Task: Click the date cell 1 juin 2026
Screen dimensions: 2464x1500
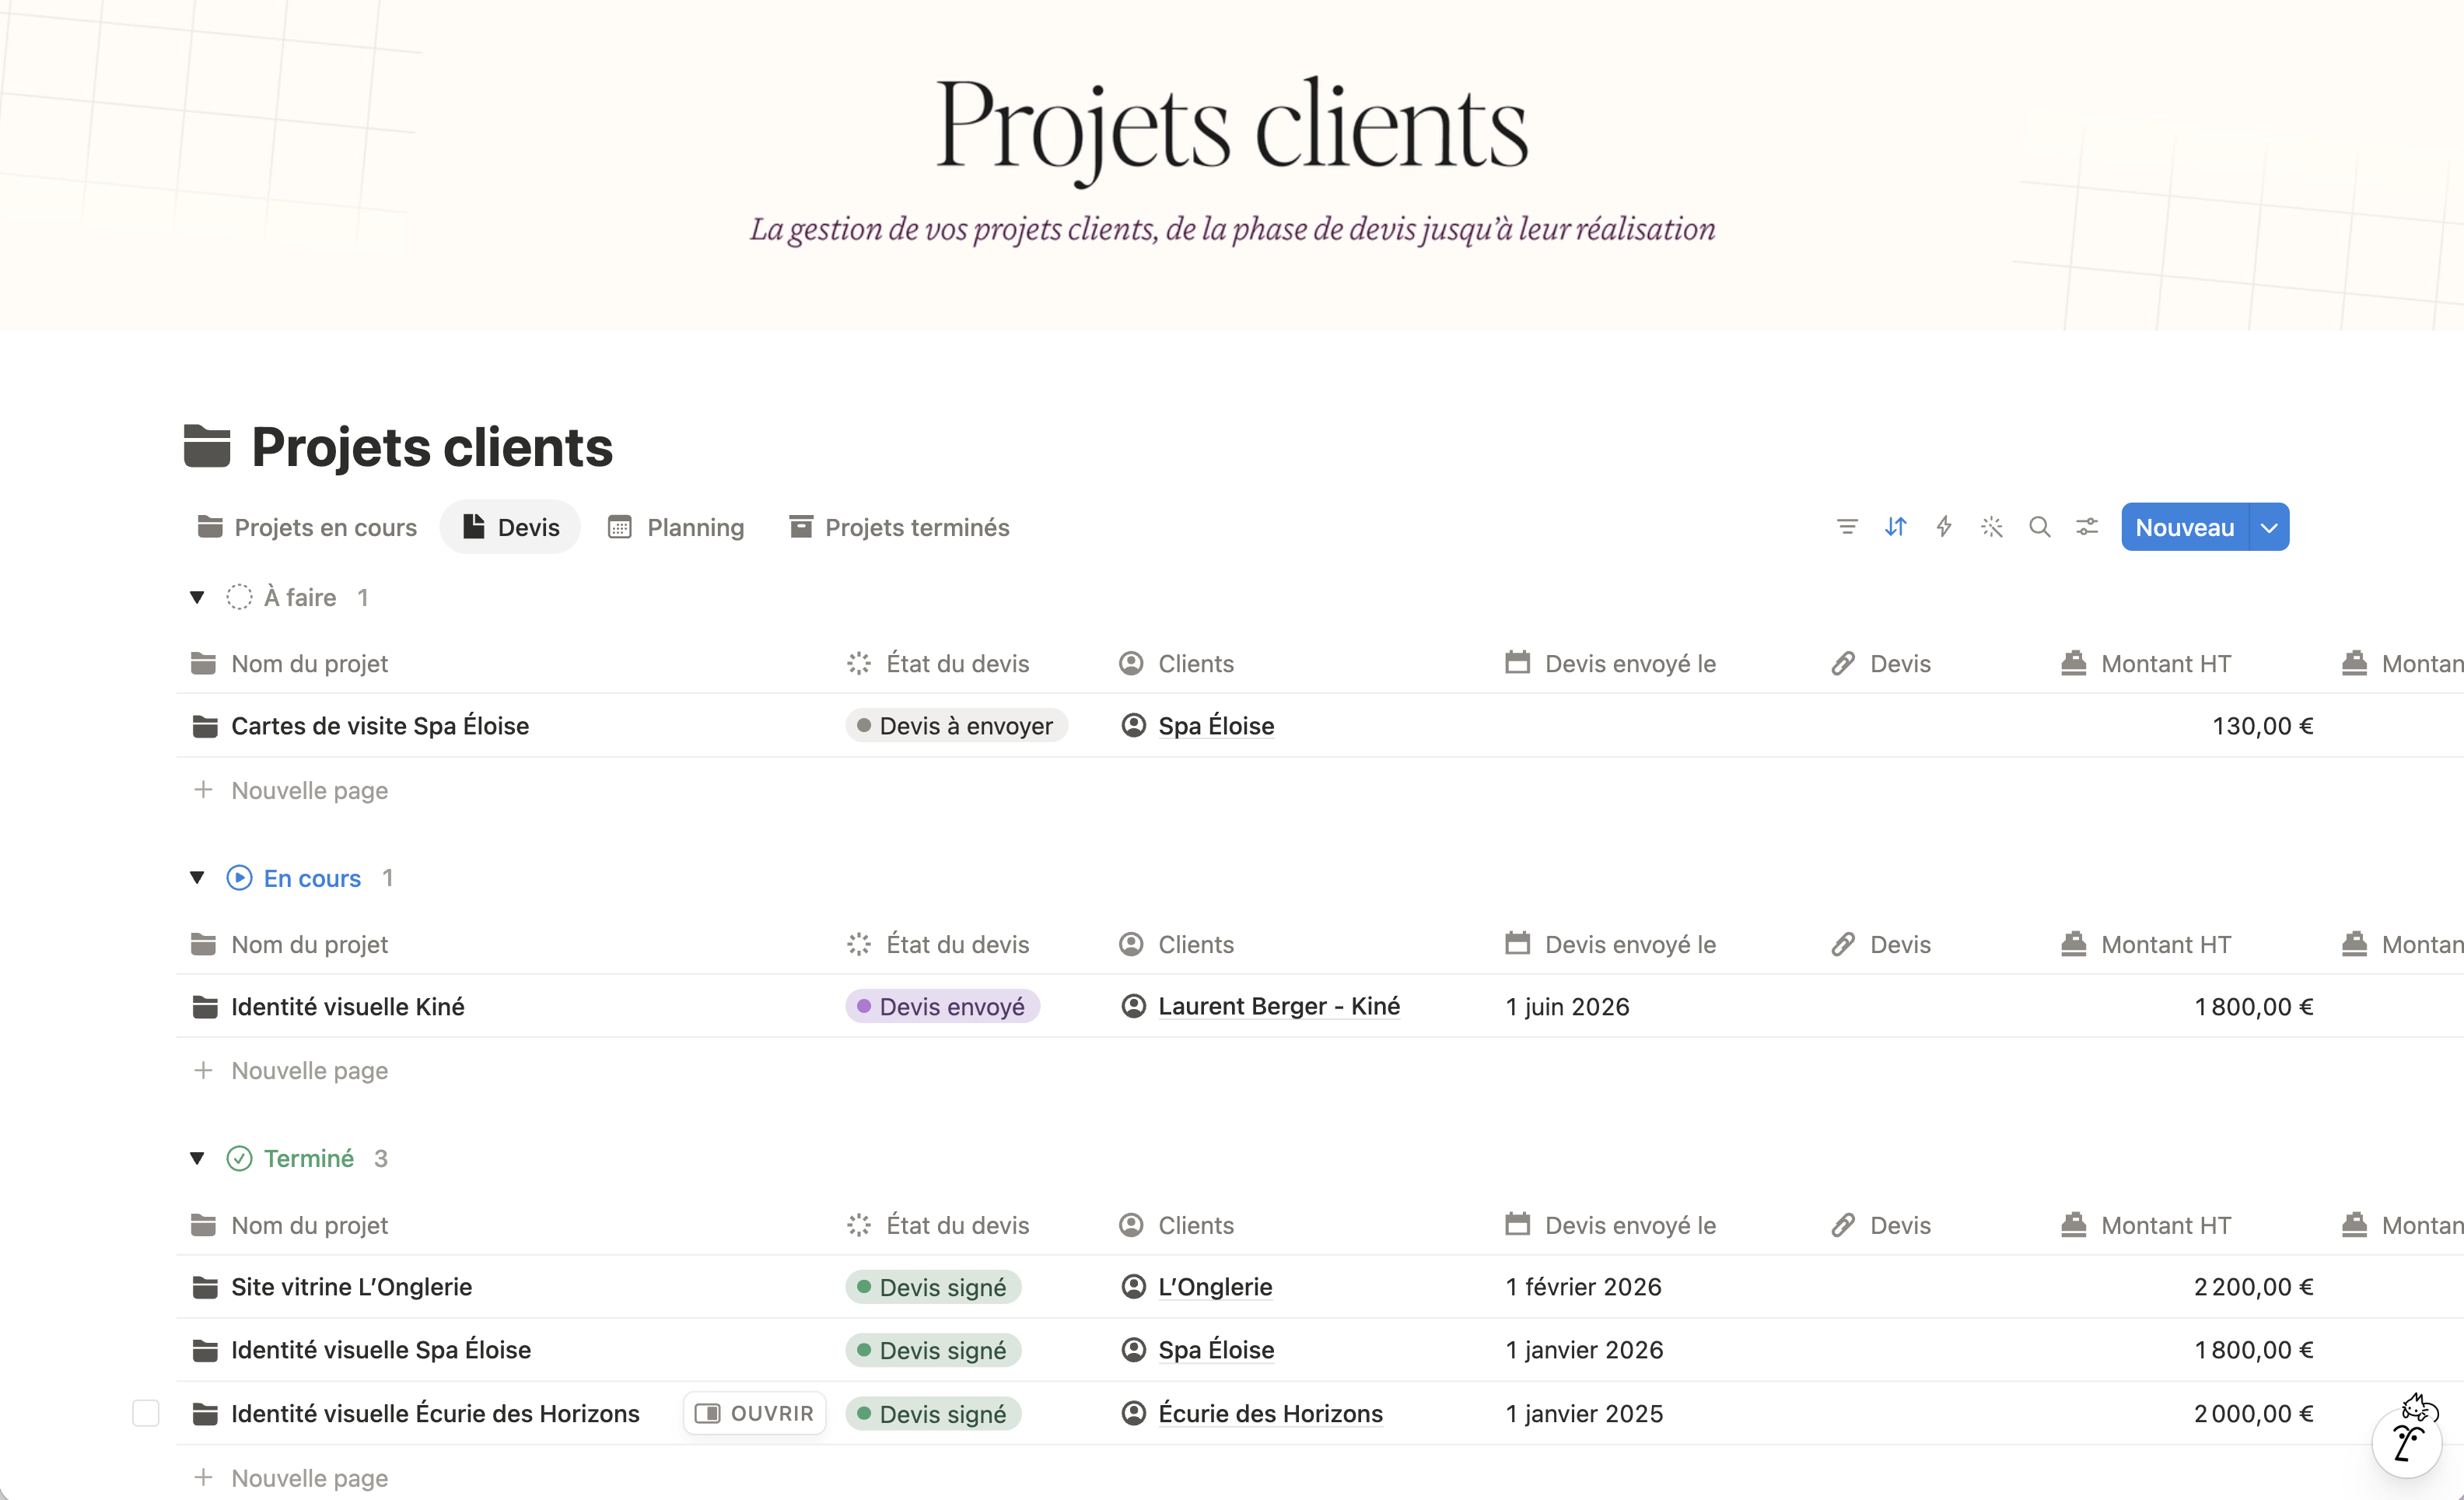Action: point(1568,1007)
